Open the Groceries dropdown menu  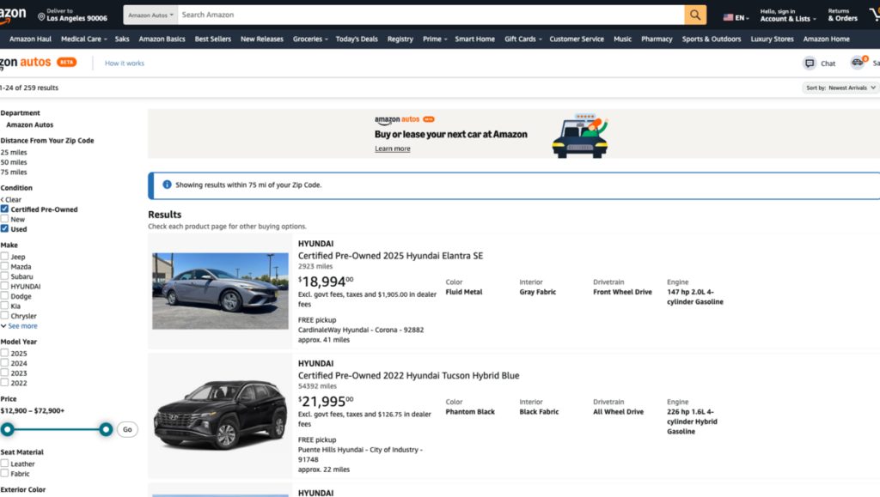[x=310, y=39]
